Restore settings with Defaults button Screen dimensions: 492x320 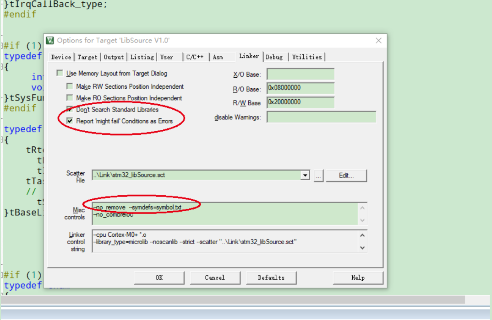point(271,278)
